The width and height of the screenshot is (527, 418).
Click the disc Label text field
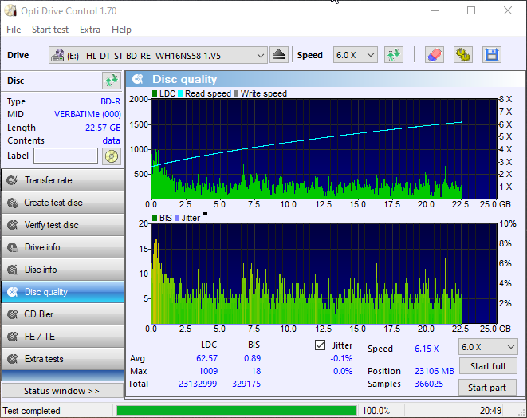[65, 156]
